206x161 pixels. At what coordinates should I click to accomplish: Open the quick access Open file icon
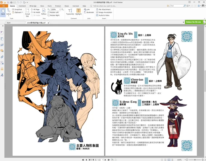(5, 2)
